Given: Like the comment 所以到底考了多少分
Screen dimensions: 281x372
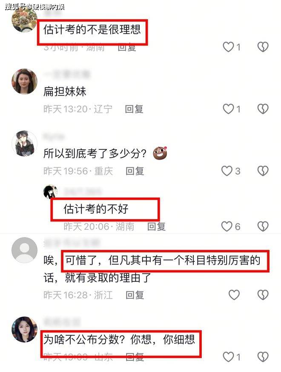Looking at the screenshot, I should [x=227, y=171].
